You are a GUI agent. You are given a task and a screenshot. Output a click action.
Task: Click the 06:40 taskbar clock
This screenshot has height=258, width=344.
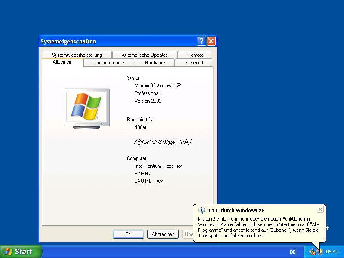pos(332,252)
